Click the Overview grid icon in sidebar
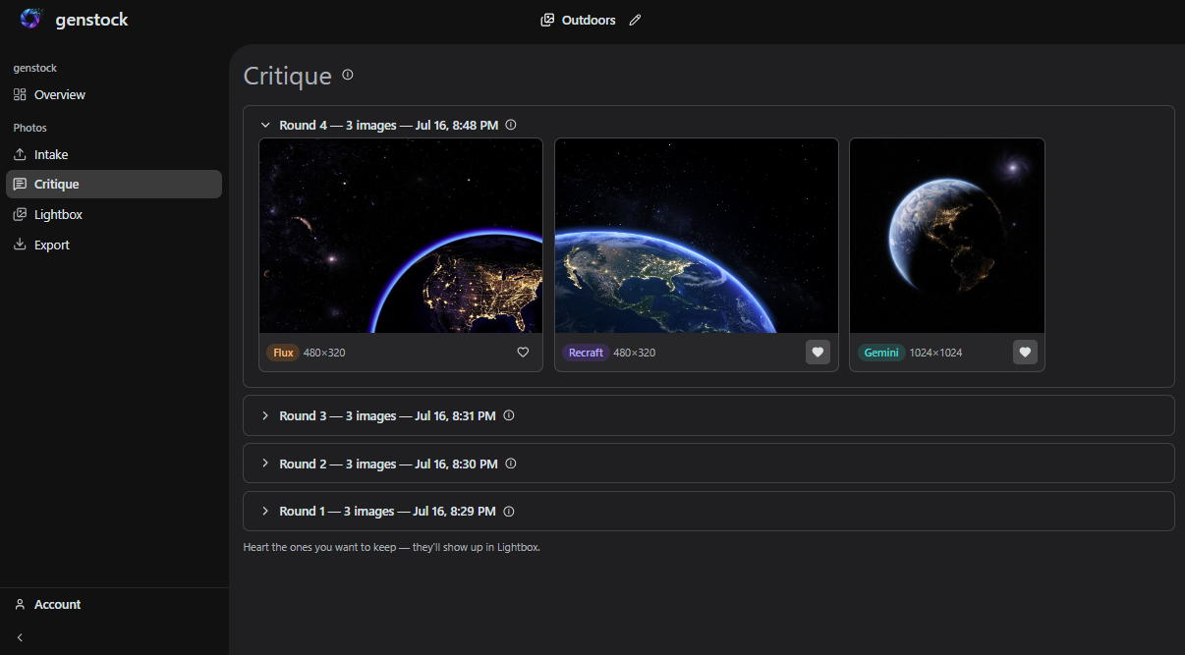1185x655 pixels. (x=20, y=95)
